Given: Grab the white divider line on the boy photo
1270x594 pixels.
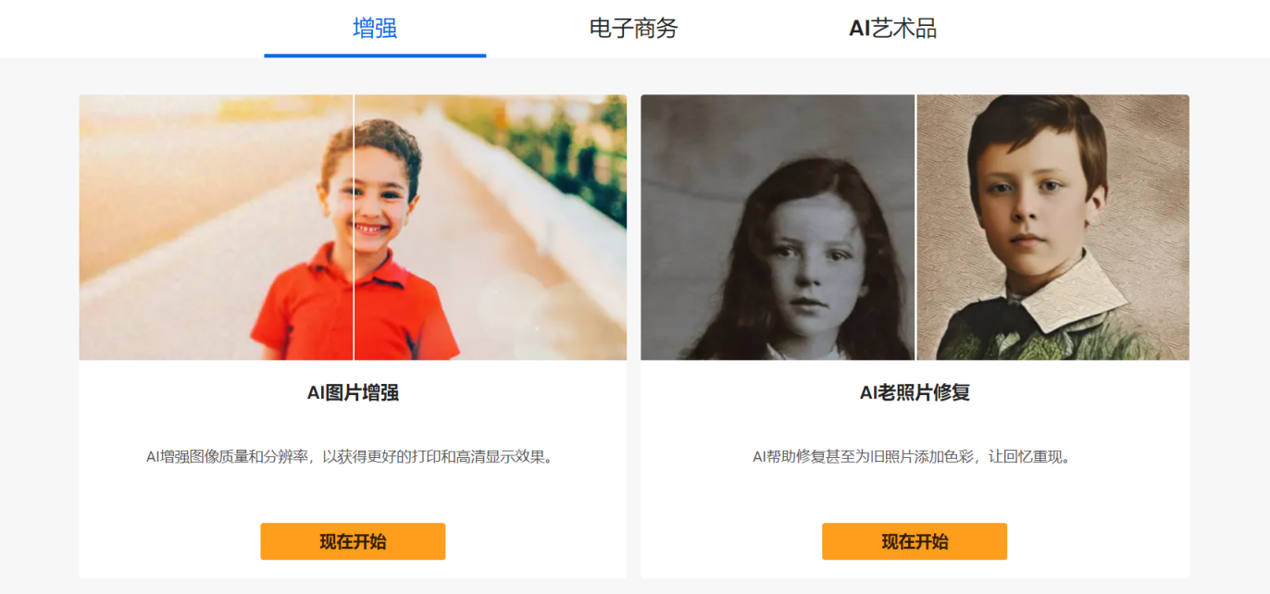Looking at the screenshot, I should click(354, 227).
